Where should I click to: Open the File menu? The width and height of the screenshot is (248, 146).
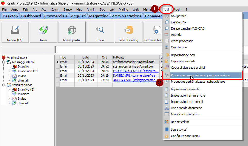(x=4, y=9)
